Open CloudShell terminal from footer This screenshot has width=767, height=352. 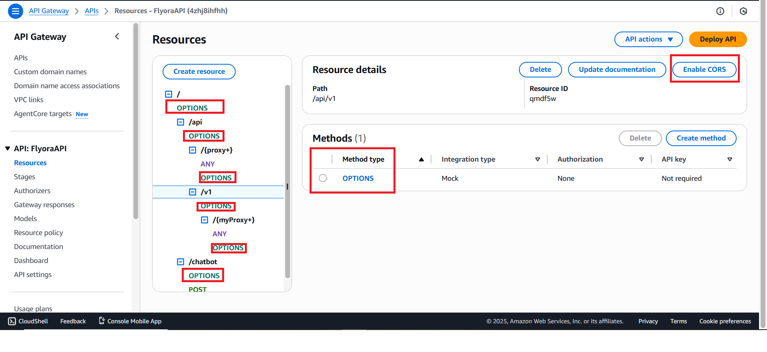28,321
